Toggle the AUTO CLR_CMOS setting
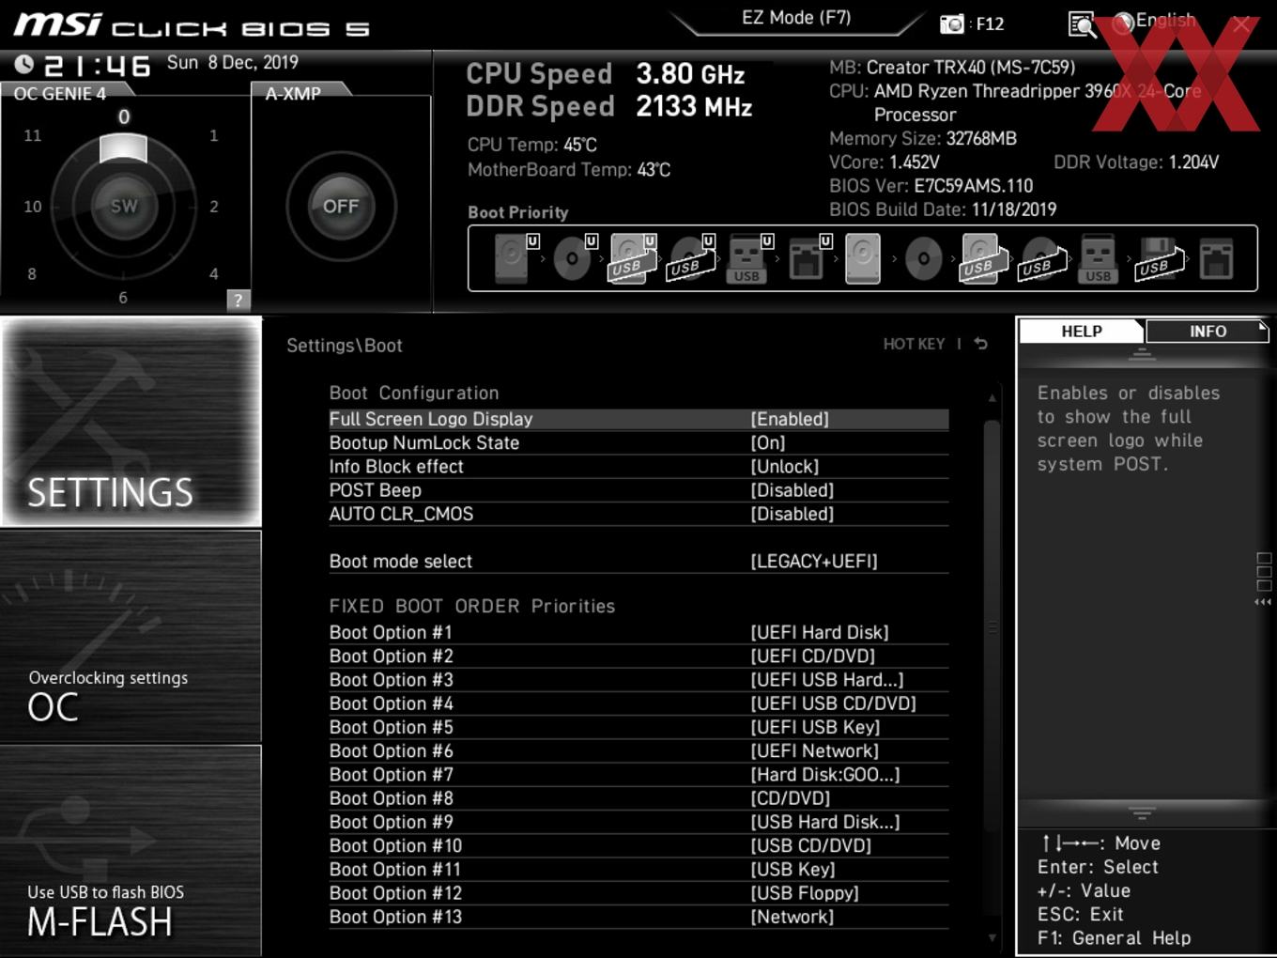1277x958 pixels. [638, 514]
